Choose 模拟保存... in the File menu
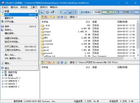Image resolution: width=140 pixels, height=103 pixels. pyautogui.click(x=20, y=33)
